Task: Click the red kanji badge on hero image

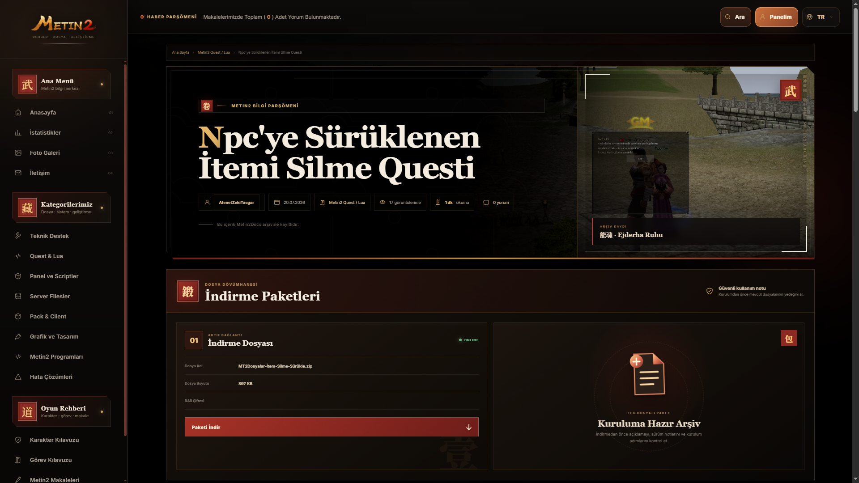Action: click(x=791, y=91)
